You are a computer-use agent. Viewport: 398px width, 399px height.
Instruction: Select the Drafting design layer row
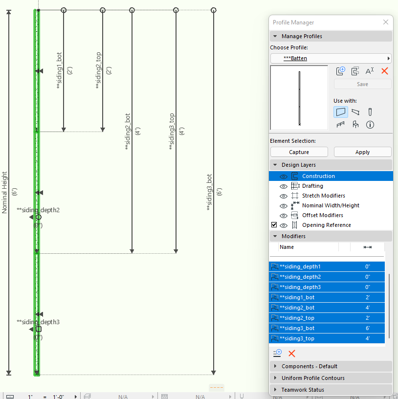click(331, 186)
